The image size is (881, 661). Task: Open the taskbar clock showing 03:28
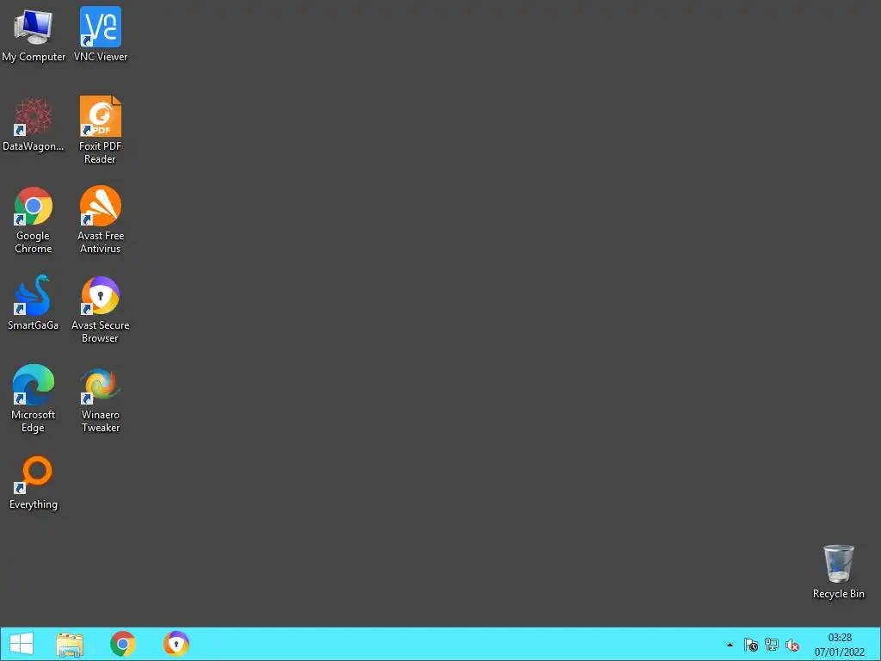[x=840, y=645]
